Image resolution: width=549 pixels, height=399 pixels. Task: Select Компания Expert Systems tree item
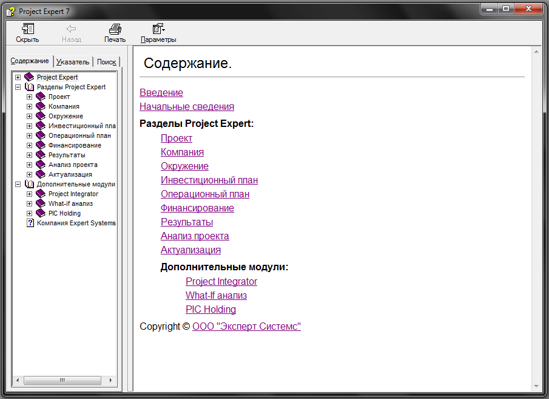click(x=76, y=223)
